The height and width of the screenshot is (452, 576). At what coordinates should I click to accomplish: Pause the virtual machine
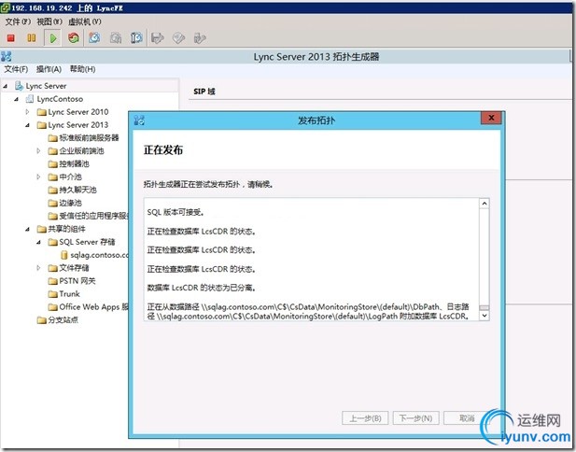pyautogui.click(x=32, y=38)
